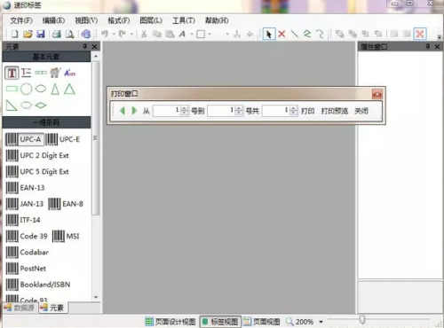Screen dimensions: 444x328
Task: Select the EAN-13 barcode element
Action: click(x=26, y=188)
